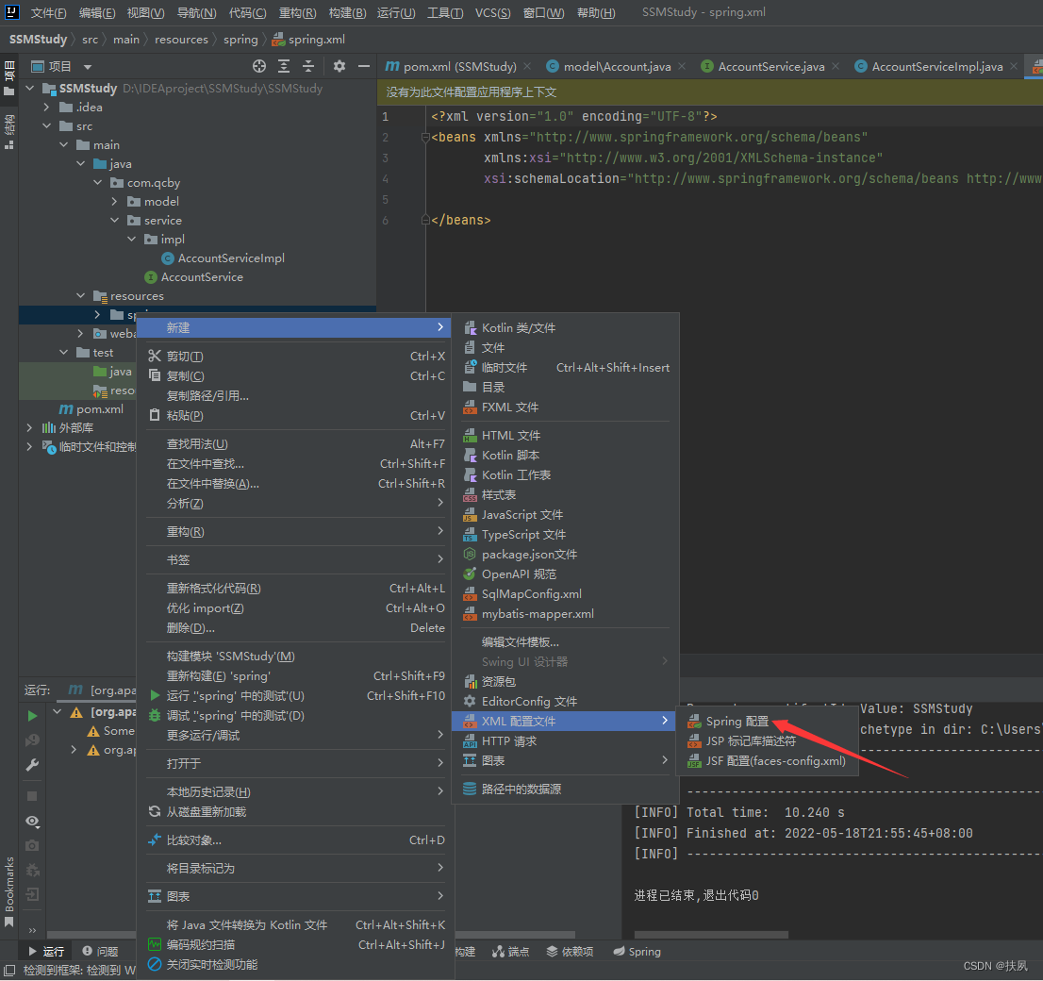
Task: Close the model\Account.java editor tab
Action: [682, 66]
